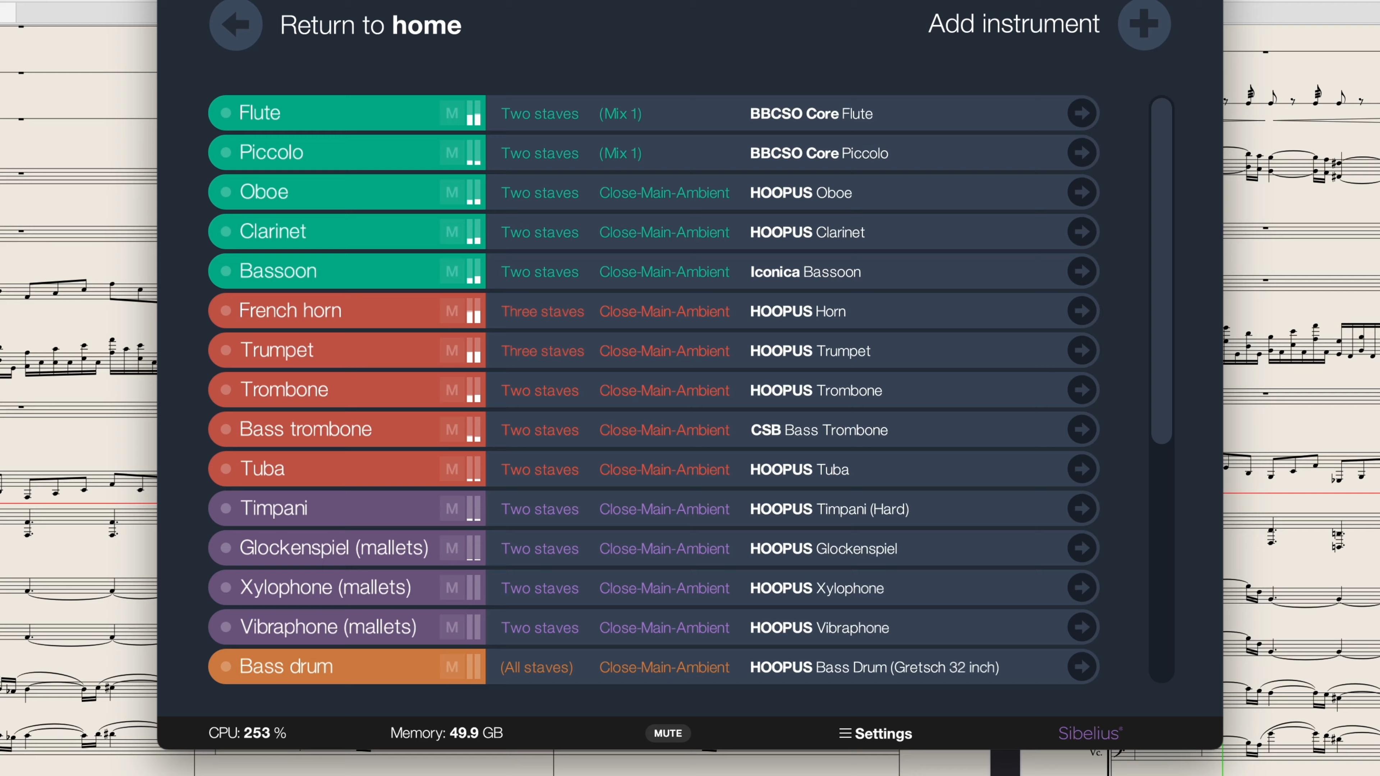Click Trumpet level meter bars

click(474, 350)
